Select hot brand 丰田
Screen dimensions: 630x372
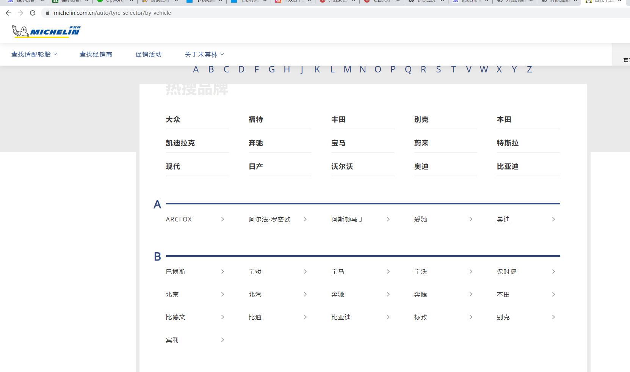(339, 119)
